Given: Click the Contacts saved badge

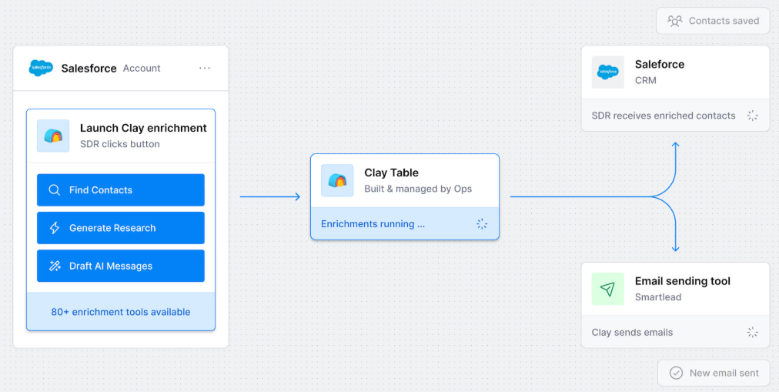Looking at the screenshot, I should point(713,21).
